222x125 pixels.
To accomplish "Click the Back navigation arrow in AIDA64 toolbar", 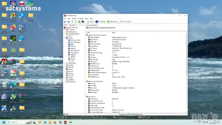I will point(65,21).
